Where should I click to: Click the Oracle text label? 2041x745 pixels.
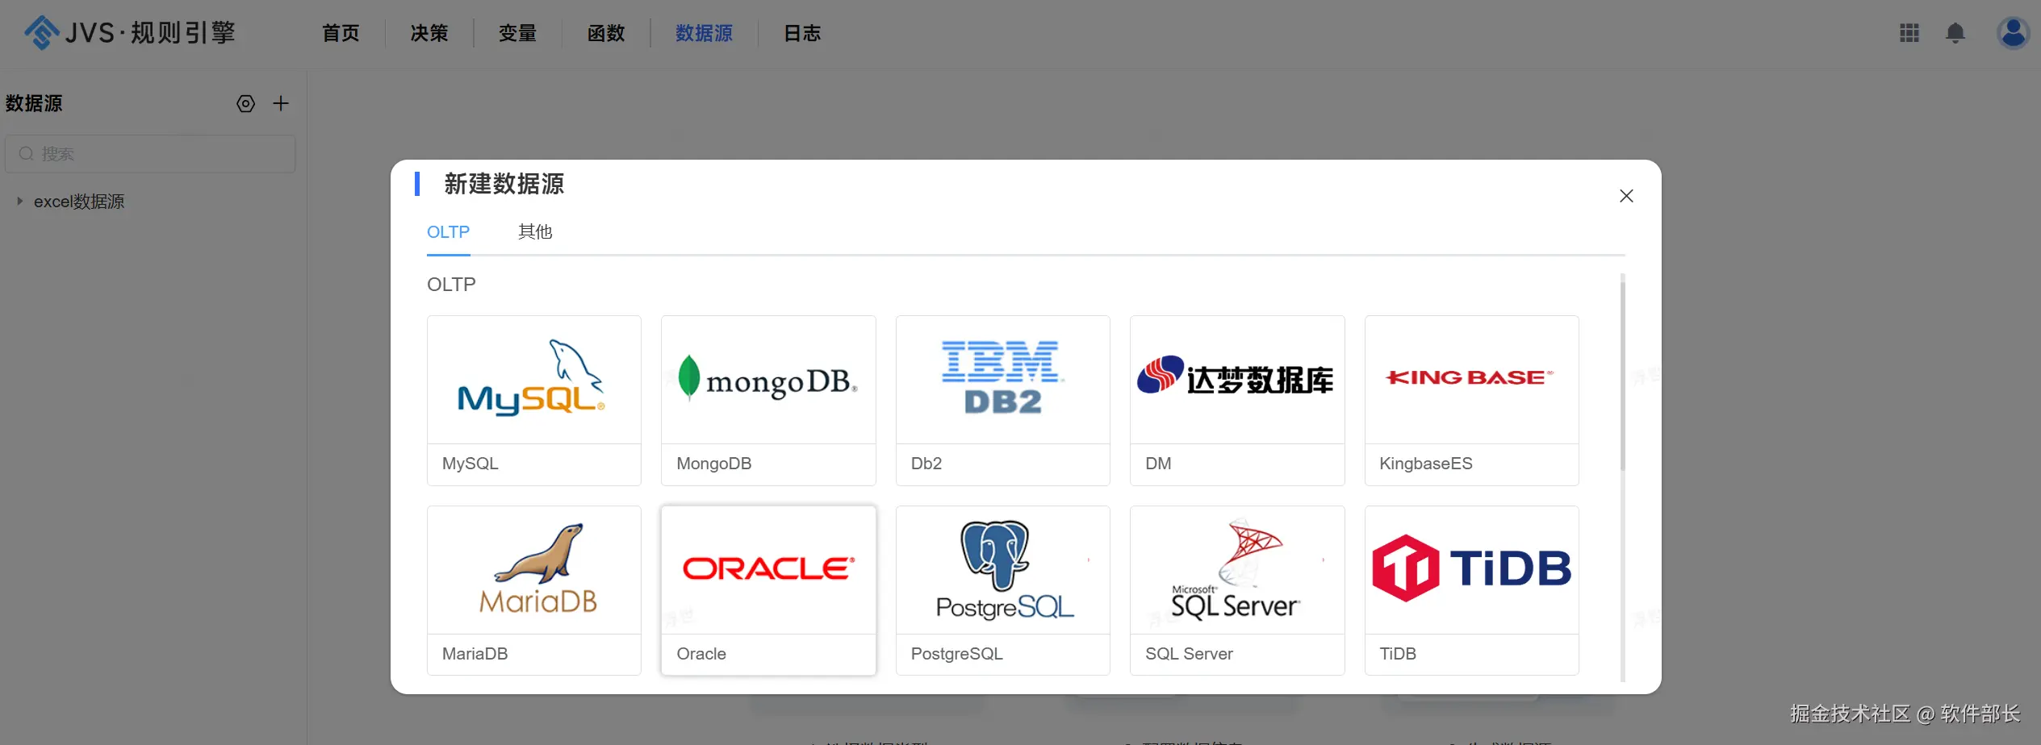[701, 654]
